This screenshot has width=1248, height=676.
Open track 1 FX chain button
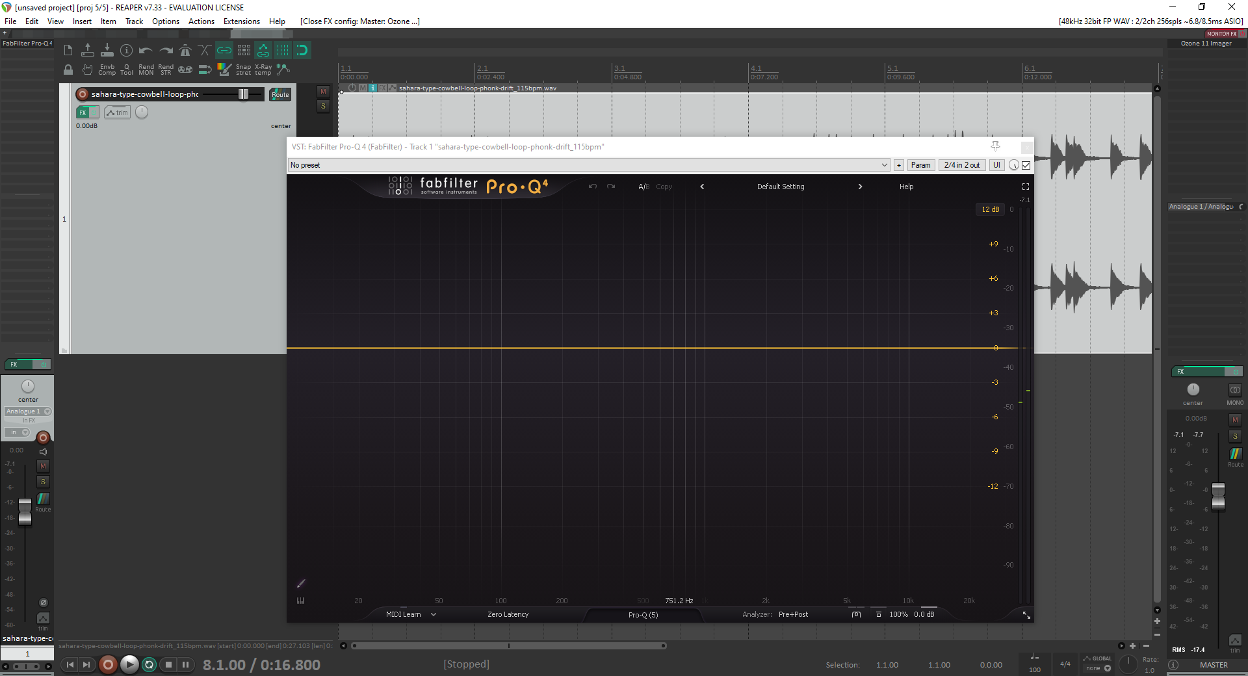(83, 112)
